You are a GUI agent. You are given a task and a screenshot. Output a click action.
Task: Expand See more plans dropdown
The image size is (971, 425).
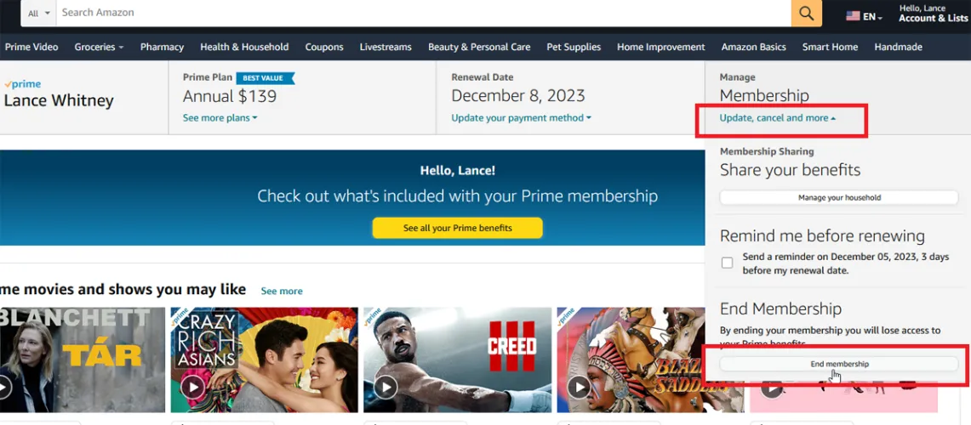(x=220, y=117)
